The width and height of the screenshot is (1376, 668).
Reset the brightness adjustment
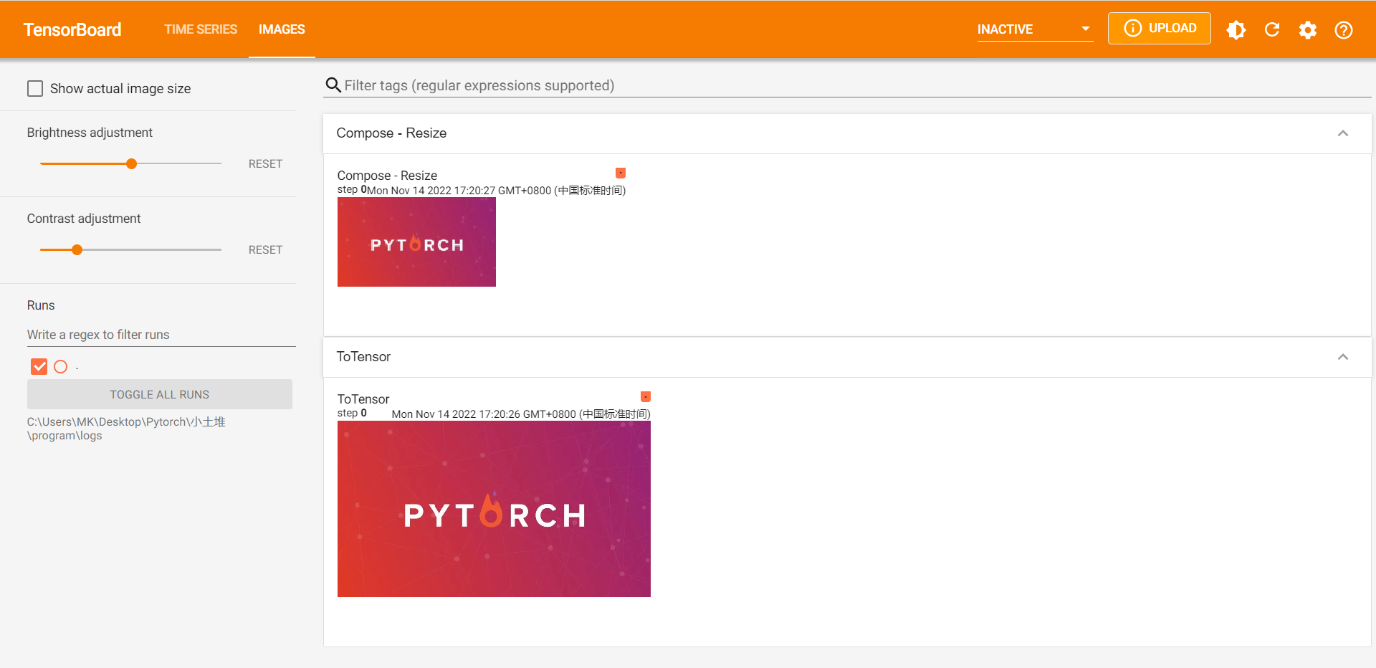[x=265, y=163]
